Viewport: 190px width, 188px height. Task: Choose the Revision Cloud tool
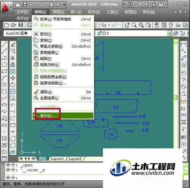pos(4,91)
